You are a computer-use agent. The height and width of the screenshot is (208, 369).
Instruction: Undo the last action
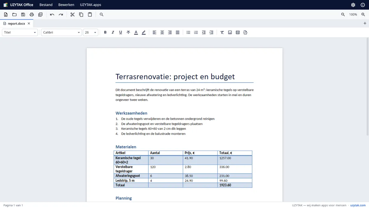tap(52, 14)
